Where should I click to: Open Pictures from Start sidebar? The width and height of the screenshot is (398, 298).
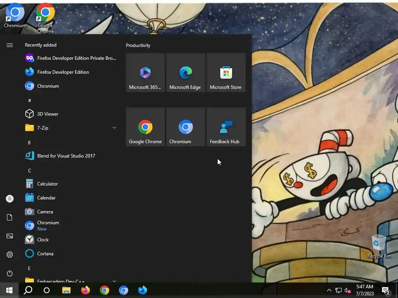[10, 236]
